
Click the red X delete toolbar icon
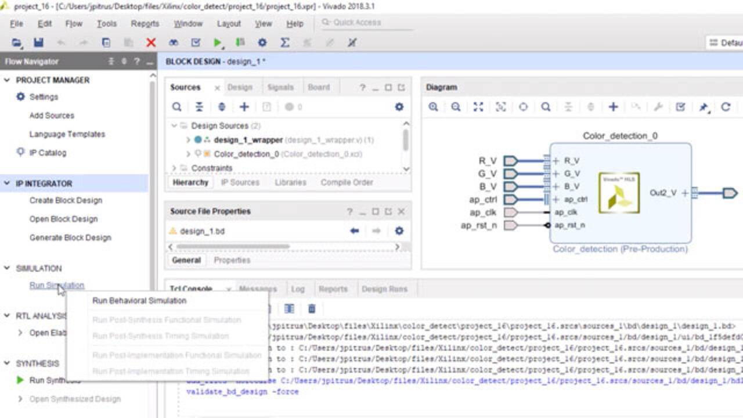[151, 42]
